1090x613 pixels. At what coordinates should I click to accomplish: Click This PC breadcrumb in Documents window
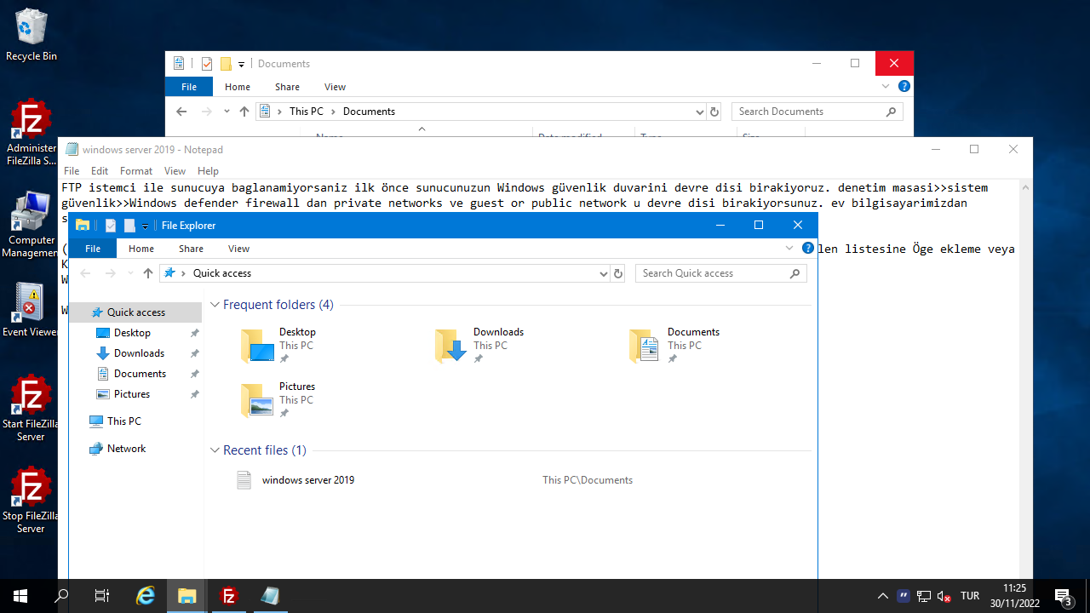(x=307, y=112)
